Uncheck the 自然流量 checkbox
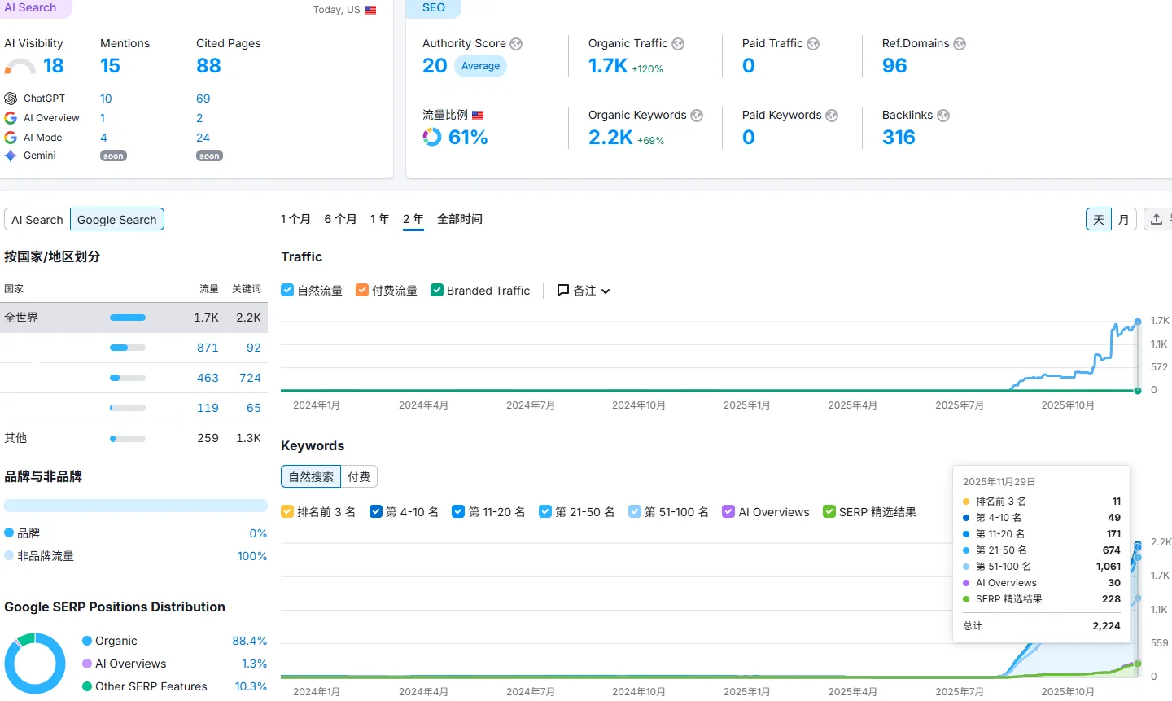1172x701 pixels. (x=287, y=291)
